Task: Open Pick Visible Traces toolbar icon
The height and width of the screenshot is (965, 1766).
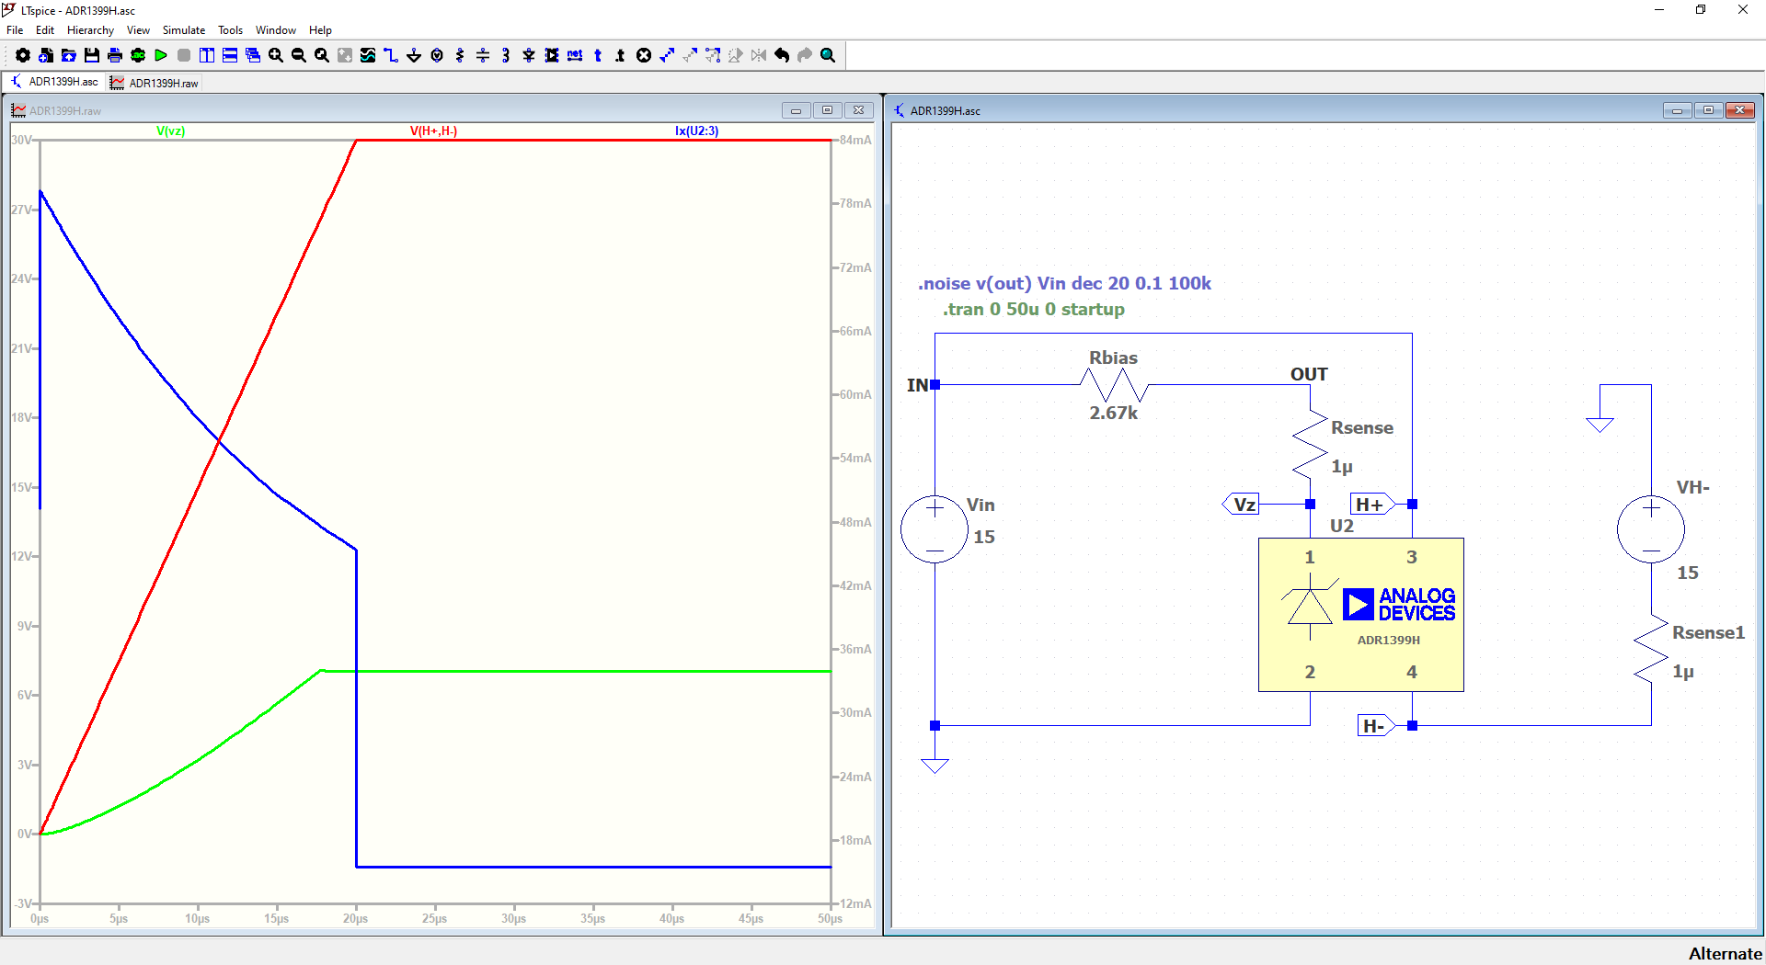Action: [368, 55]
